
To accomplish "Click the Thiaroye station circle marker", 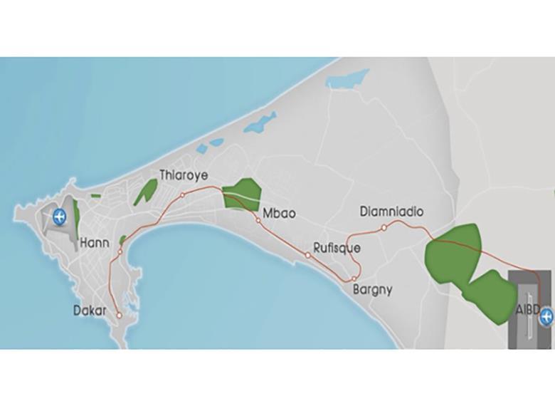I will 183,195.
